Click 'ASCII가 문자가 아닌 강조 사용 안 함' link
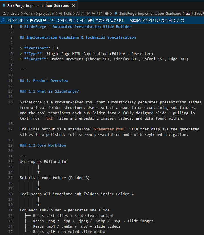 pyautogui.click(x=157, y=20)
